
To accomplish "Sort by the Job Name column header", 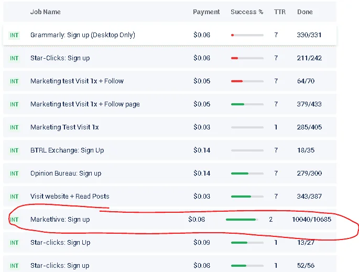I will click(x=45, y=12).
